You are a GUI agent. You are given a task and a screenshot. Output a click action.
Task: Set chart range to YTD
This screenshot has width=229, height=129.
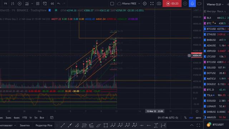pyautogui.click(x=25, y=118)
